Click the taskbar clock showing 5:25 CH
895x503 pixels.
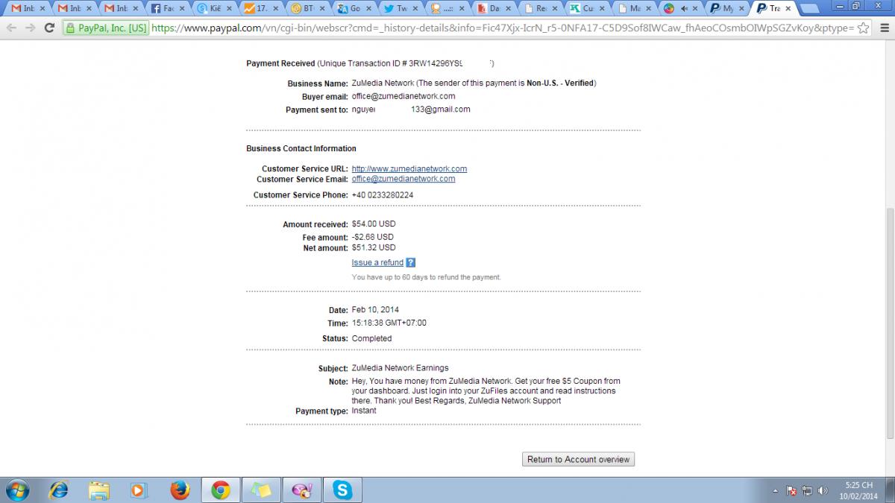[x=858, y=490]
